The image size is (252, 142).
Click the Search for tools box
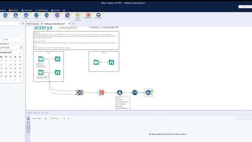coord(246,7)
